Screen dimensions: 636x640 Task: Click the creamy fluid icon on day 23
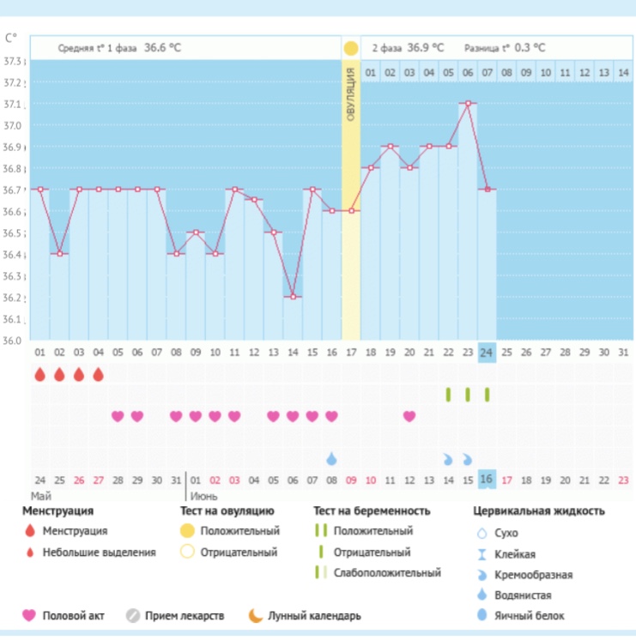click(468, 459)
